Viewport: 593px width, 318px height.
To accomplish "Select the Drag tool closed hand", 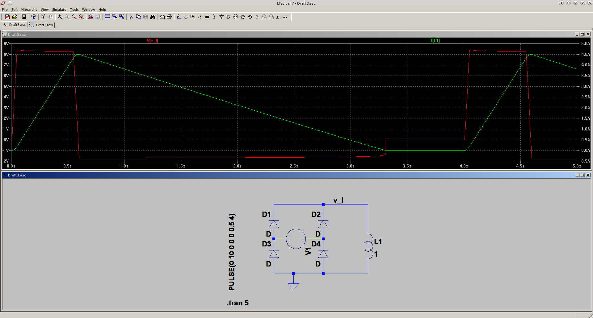I will pos(243,17).
